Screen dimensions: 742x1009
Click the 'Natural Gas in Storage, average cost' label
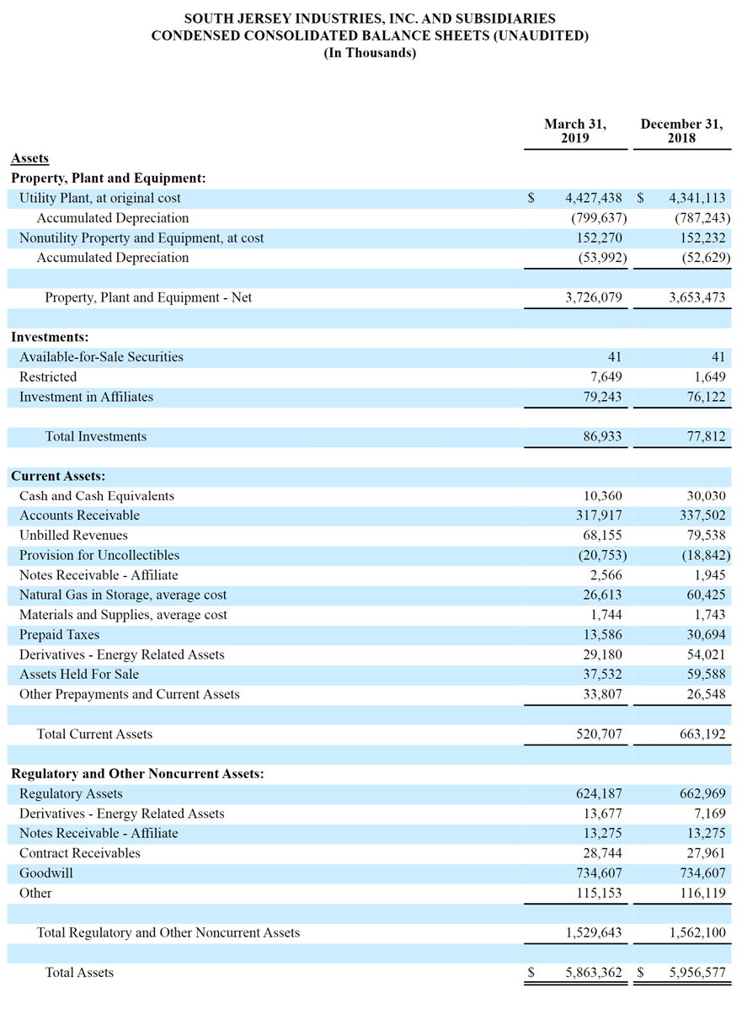[x=123, y=595]
